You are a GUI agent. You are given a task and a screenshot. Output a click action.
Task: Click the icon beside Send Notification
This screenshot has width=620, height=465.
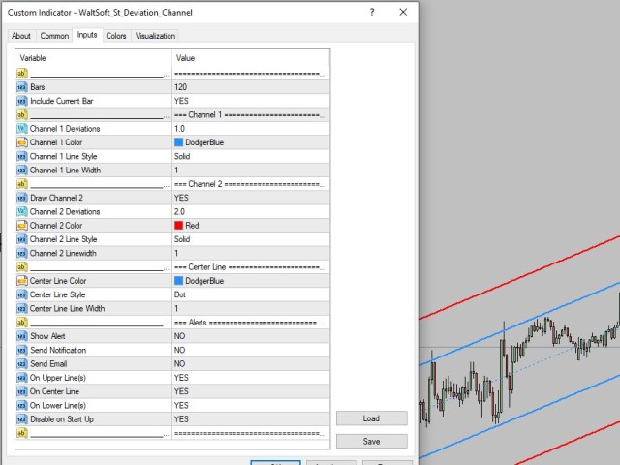pyautogui.click(x=22, y=350)
